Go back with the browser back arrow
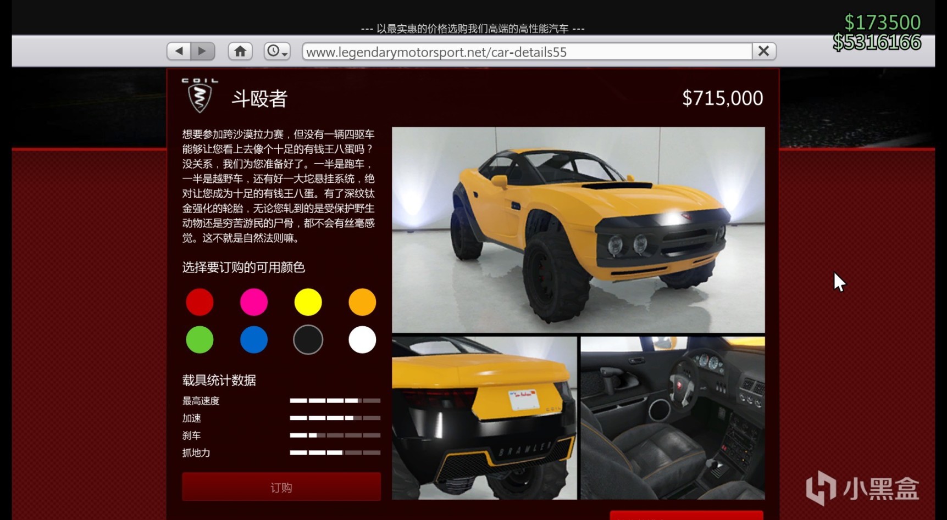 [179, 52]
